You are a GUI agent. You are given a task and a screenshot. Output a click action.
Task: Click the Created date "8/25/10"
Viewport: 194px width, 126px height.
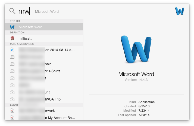tap(144, 106)
